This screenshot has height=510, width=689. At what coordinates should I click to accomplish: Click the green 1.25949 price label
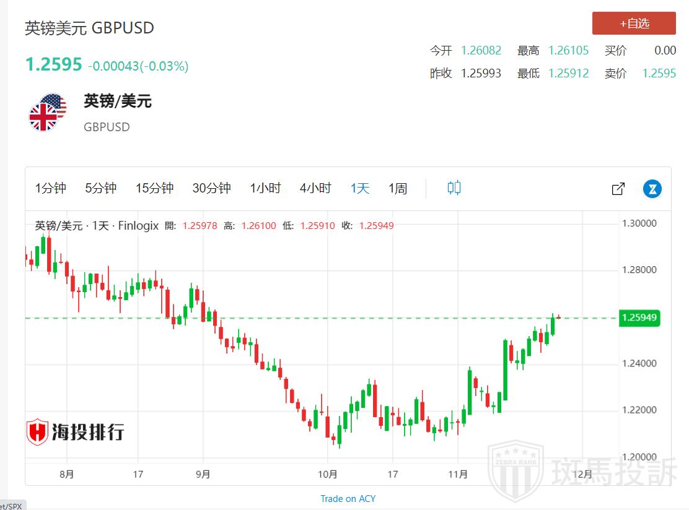tap(638, 318)
